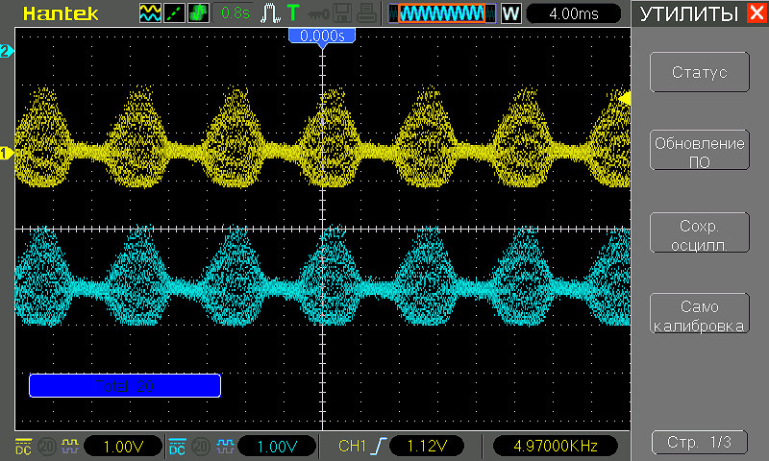Click the yellow CH1 1.00V scale readout
This screenshot has width=769, height=461.
[x=123, y=447]
